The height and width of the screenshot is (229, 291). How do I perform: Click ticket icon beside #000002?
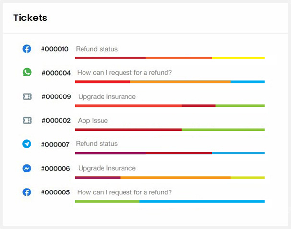coord(27,120)
